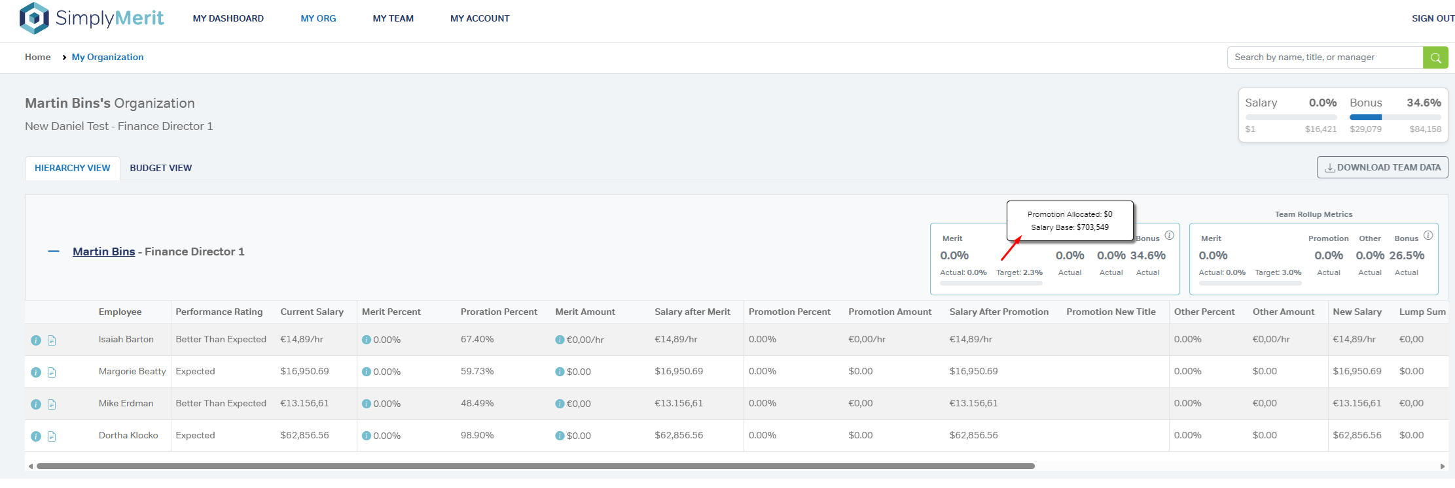
Task: Click info icon beside Isaiah Barton's Merit Percent
Action: (367, 340)
